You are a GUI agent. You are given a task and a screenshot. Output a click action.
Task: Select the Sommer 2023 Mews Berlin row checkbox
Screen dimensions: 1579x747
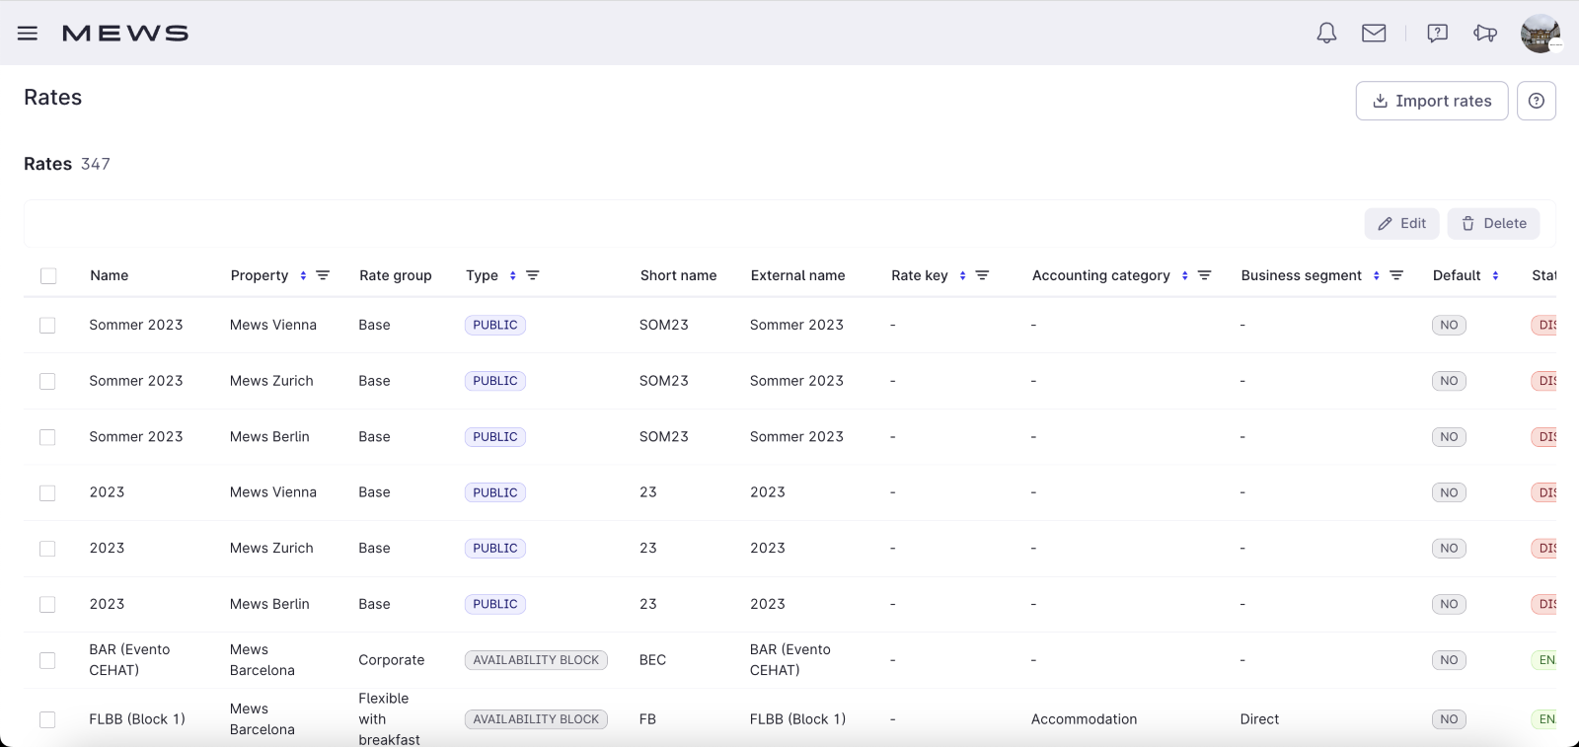[47, 437]
